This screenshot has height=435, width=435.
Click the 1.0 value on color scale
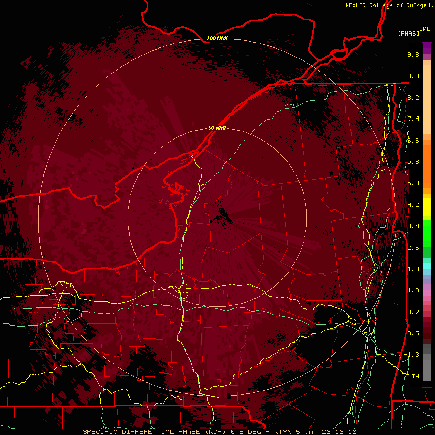[413, 290]
